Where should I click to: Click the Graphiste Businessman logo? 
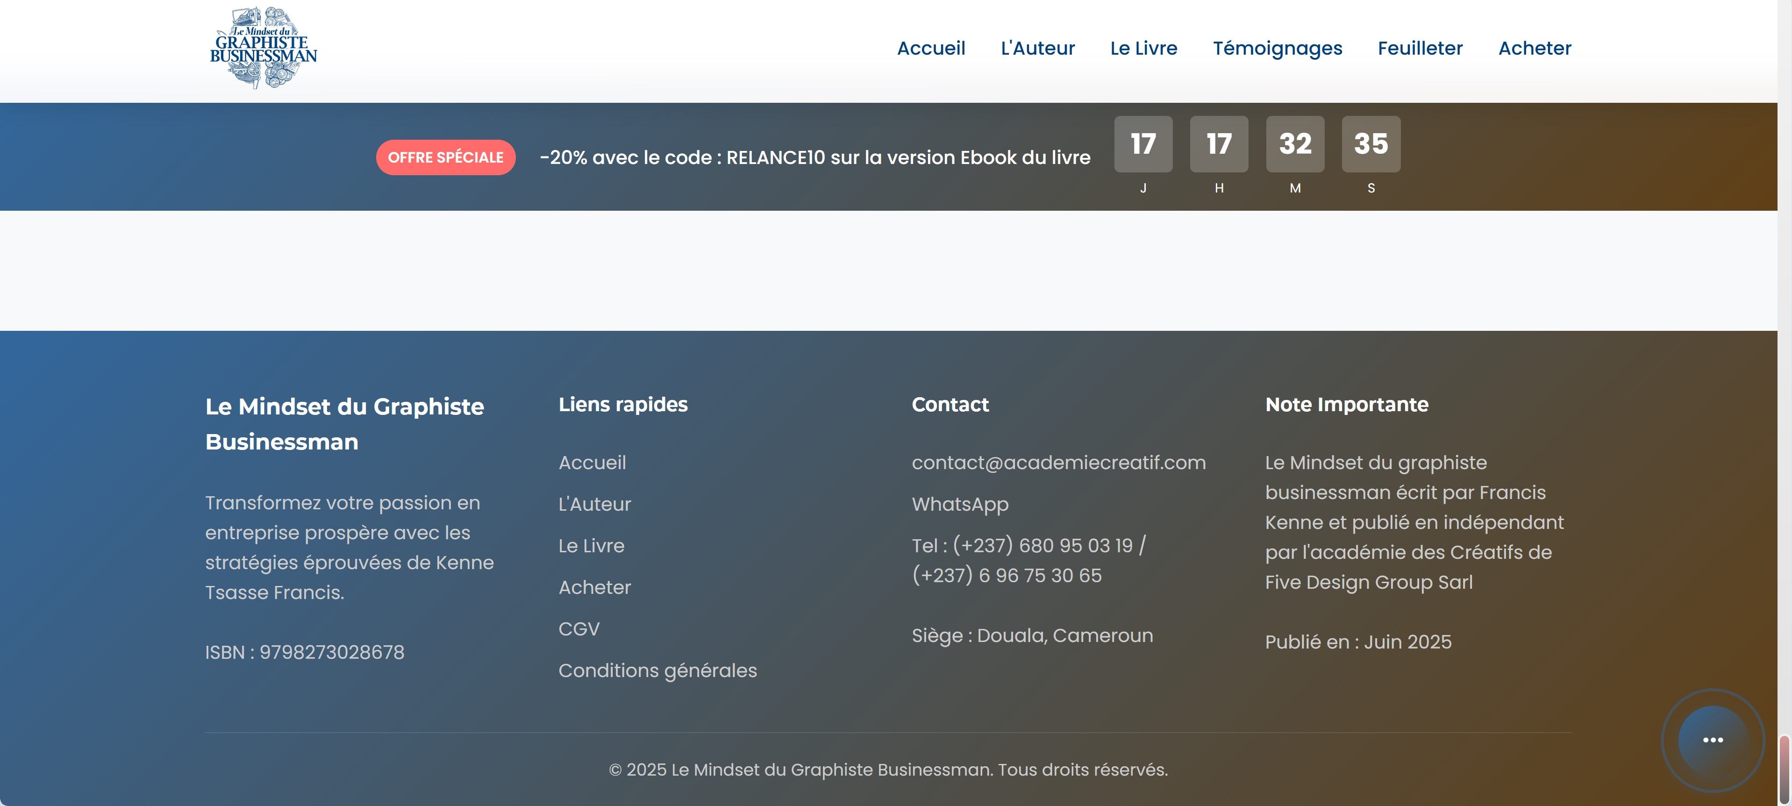(263, 47)
